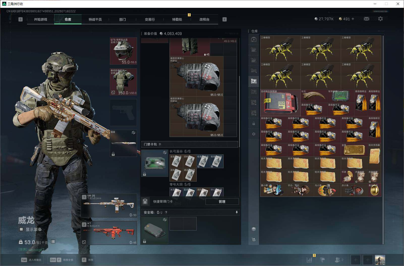The width and height of the screenshot is (404, 266).
Task: Click the 长弓溪谷: 6/6 label
Action: click(x=180, y=151)
